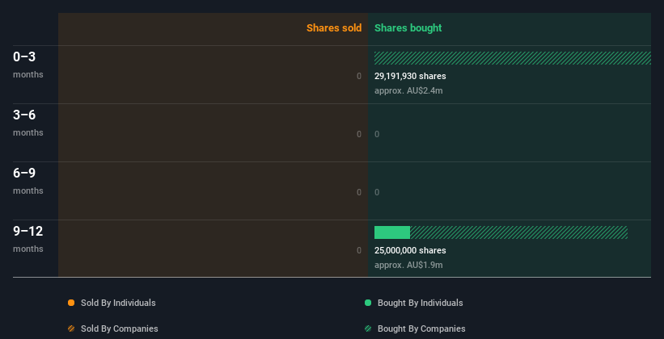Select the 3–6 months row label
Screen dimensions: 664x339
tap(28, 123)
